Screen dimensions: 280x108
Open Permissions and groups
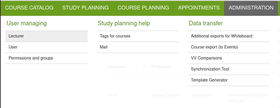coord(46,58)
